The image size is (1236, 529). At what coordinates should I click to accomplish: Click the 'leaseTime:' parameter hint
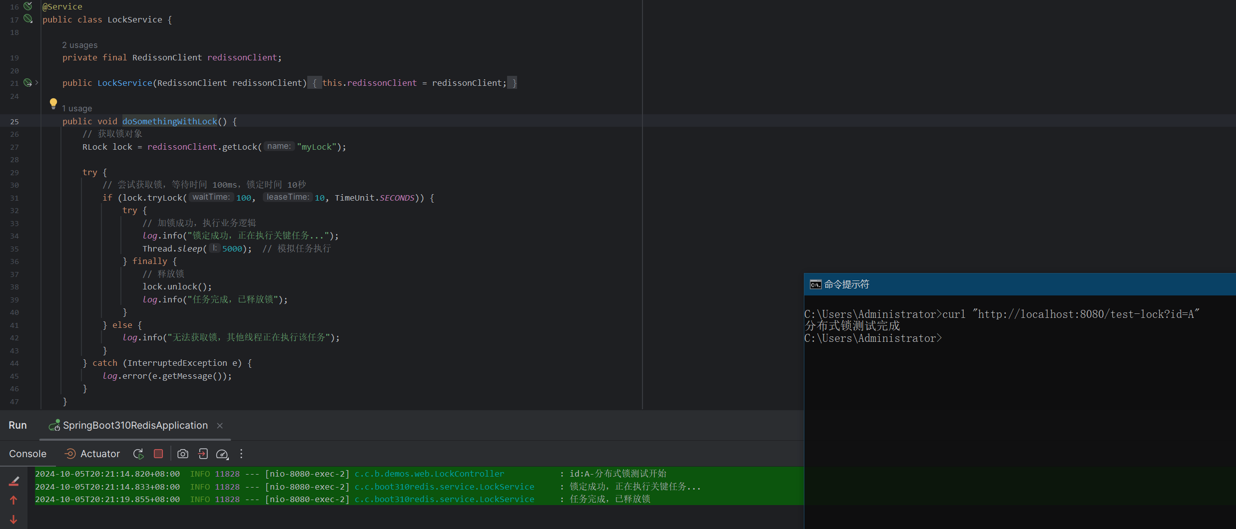click(x=288, y=197)
